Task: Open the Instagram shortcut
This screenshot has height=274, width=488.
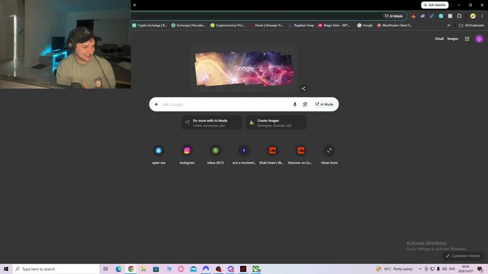Action: 187,155
